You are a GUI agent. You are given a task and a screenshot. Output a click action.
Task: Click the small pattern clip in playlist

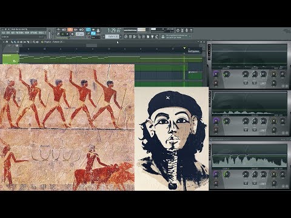(195, 75)
